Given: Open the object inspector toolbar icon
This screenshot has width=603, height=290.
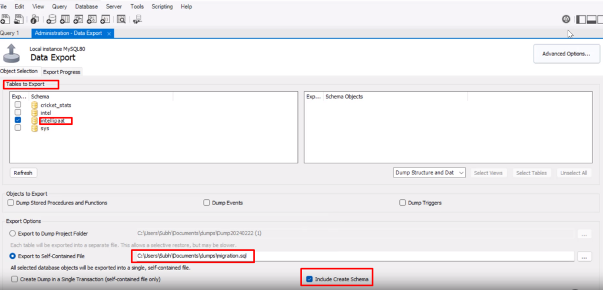Looking at the screenshot, I should click(35, 19).
